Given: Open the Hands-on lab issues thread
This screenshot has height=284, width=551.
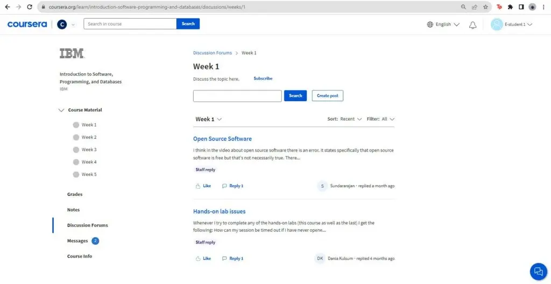Looking at the screenshot, I should [220, 211].
